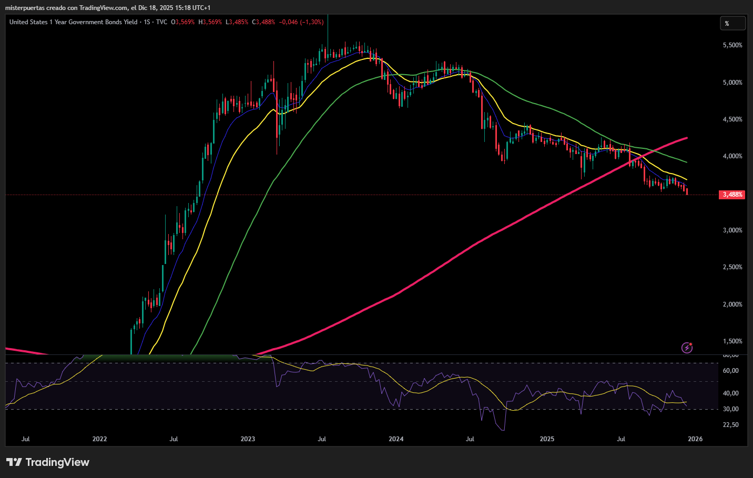Click the United States 1 Year Government Bonds Yield title
This screenshot has height=478, width=753.
[x=73, y=22]
